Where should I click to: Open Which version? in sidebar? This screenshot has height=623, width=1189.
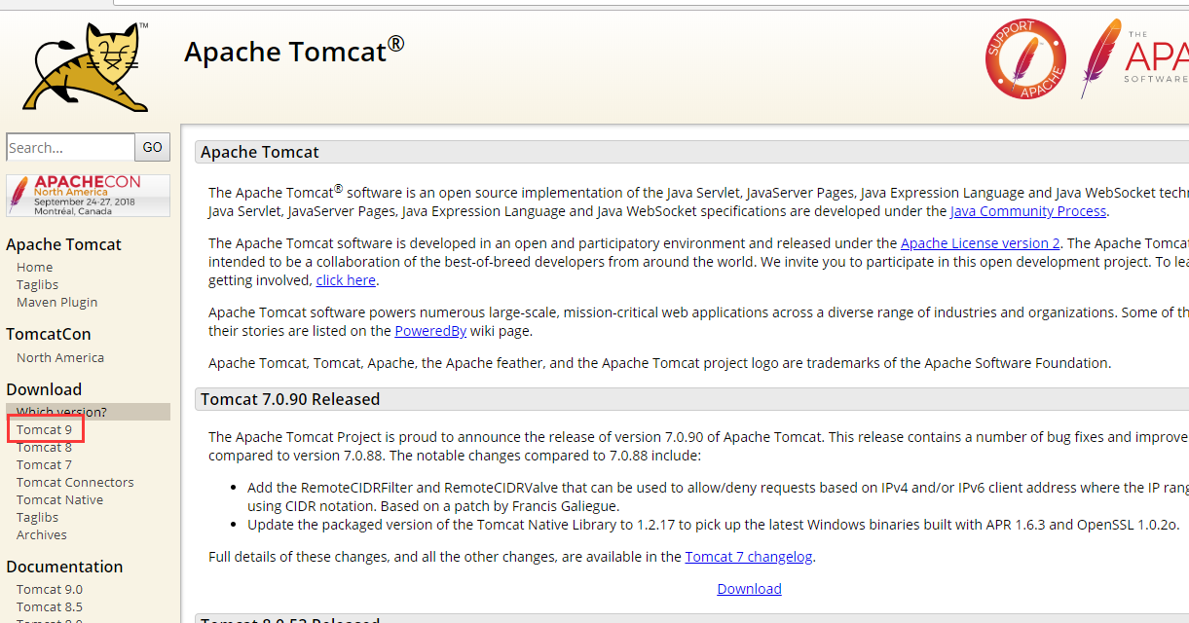click(61, 412)
